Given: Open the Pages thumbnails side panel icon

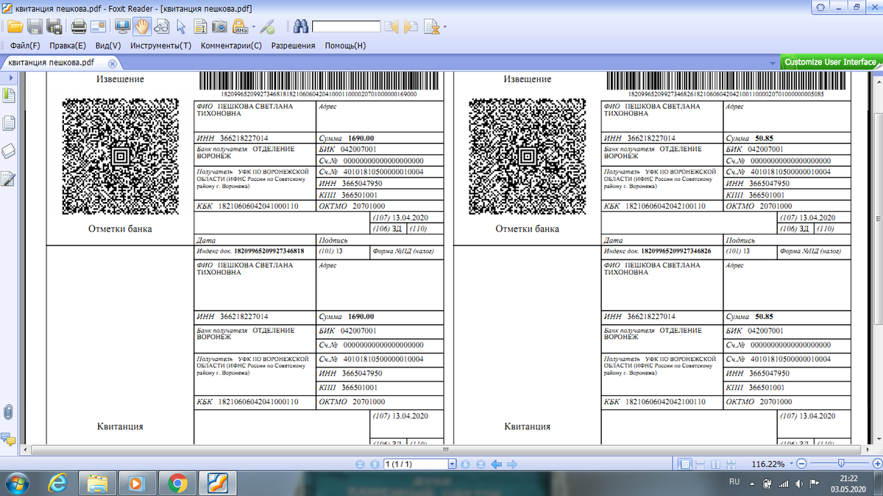Looking at the screenshot, I should 10,123.
